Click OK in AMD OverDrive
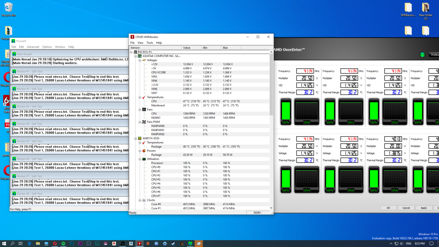This screenshot has width=439, height=247. point(388,208)
